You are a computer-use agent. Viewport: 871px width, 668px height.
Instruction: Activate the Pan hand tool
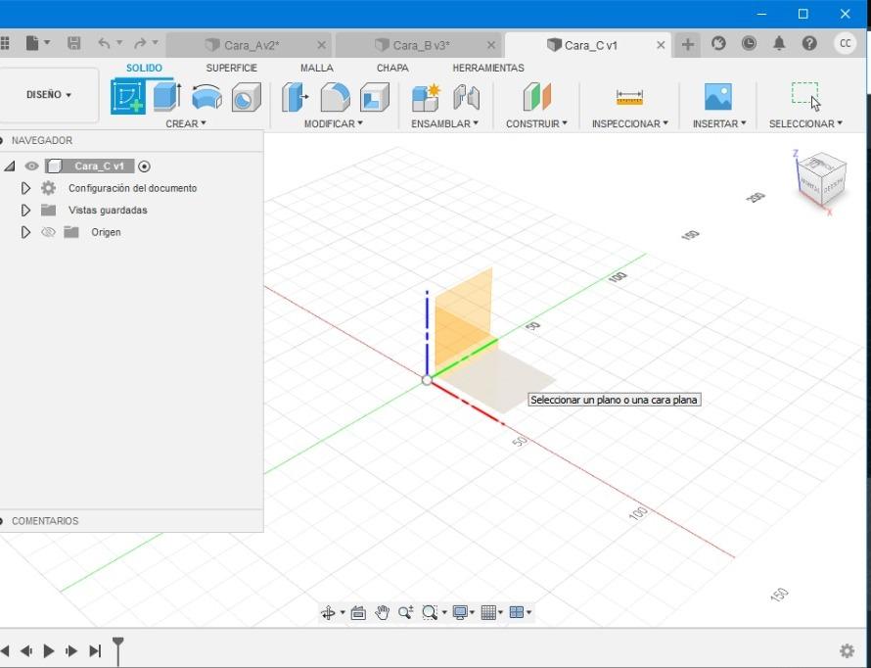point(383,612)
